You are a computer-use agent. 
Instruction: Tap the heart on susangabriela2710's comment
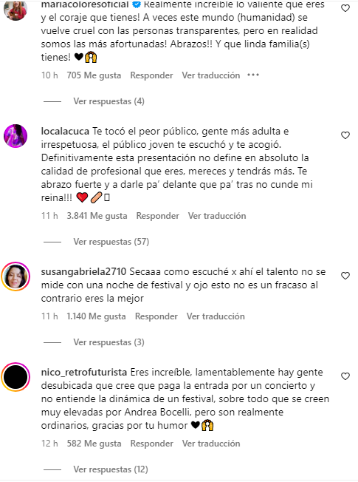click(345, 276)
